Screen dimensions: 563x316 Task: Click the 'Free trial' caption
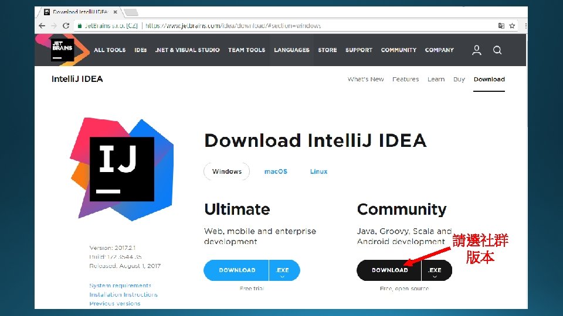(252, 288)
